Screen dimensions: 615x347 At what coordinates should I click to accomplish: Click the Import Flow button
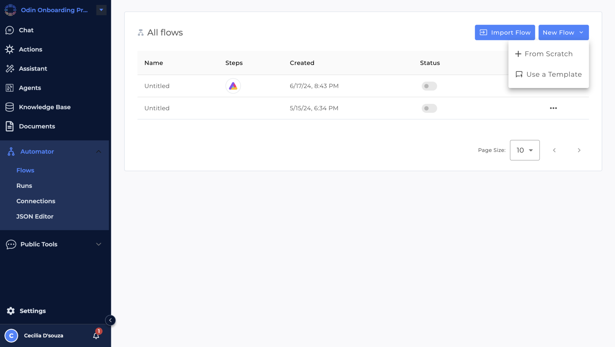click(x=504, y=32)
